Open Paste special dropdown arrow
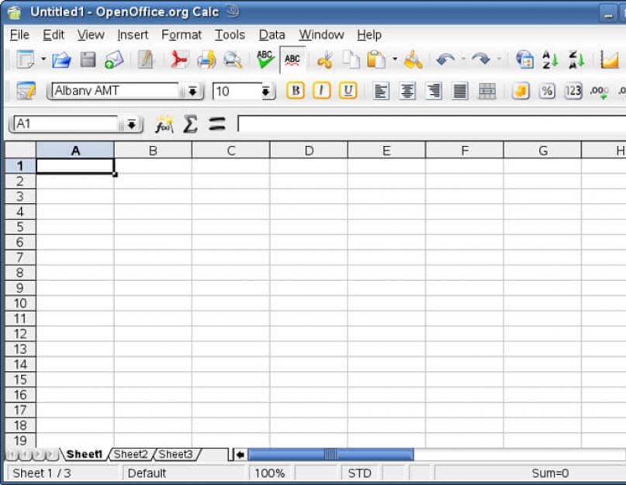This screenshot has width=626, height=485. (x=394, y=60)
